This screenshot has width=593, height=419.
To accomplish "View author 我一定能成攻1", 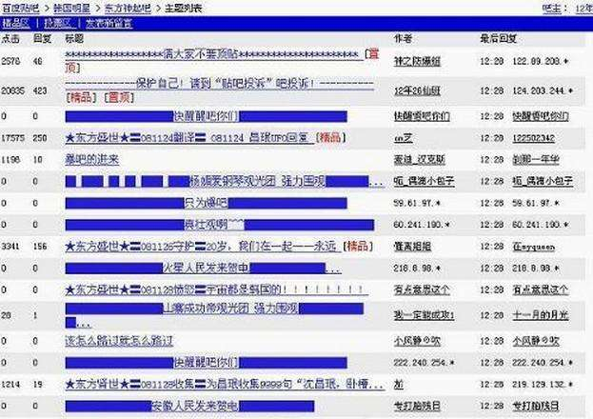I will 424,315.
